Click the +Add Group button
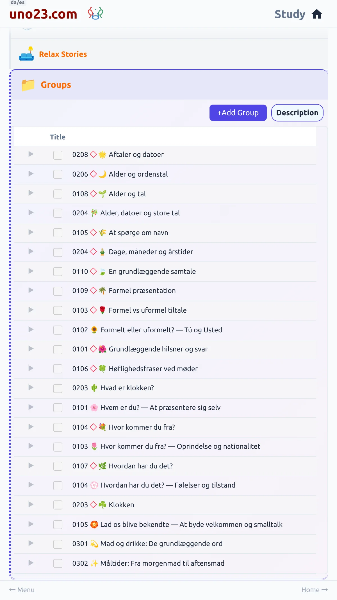This screenshot has width=337, height=600. (238, 113)
